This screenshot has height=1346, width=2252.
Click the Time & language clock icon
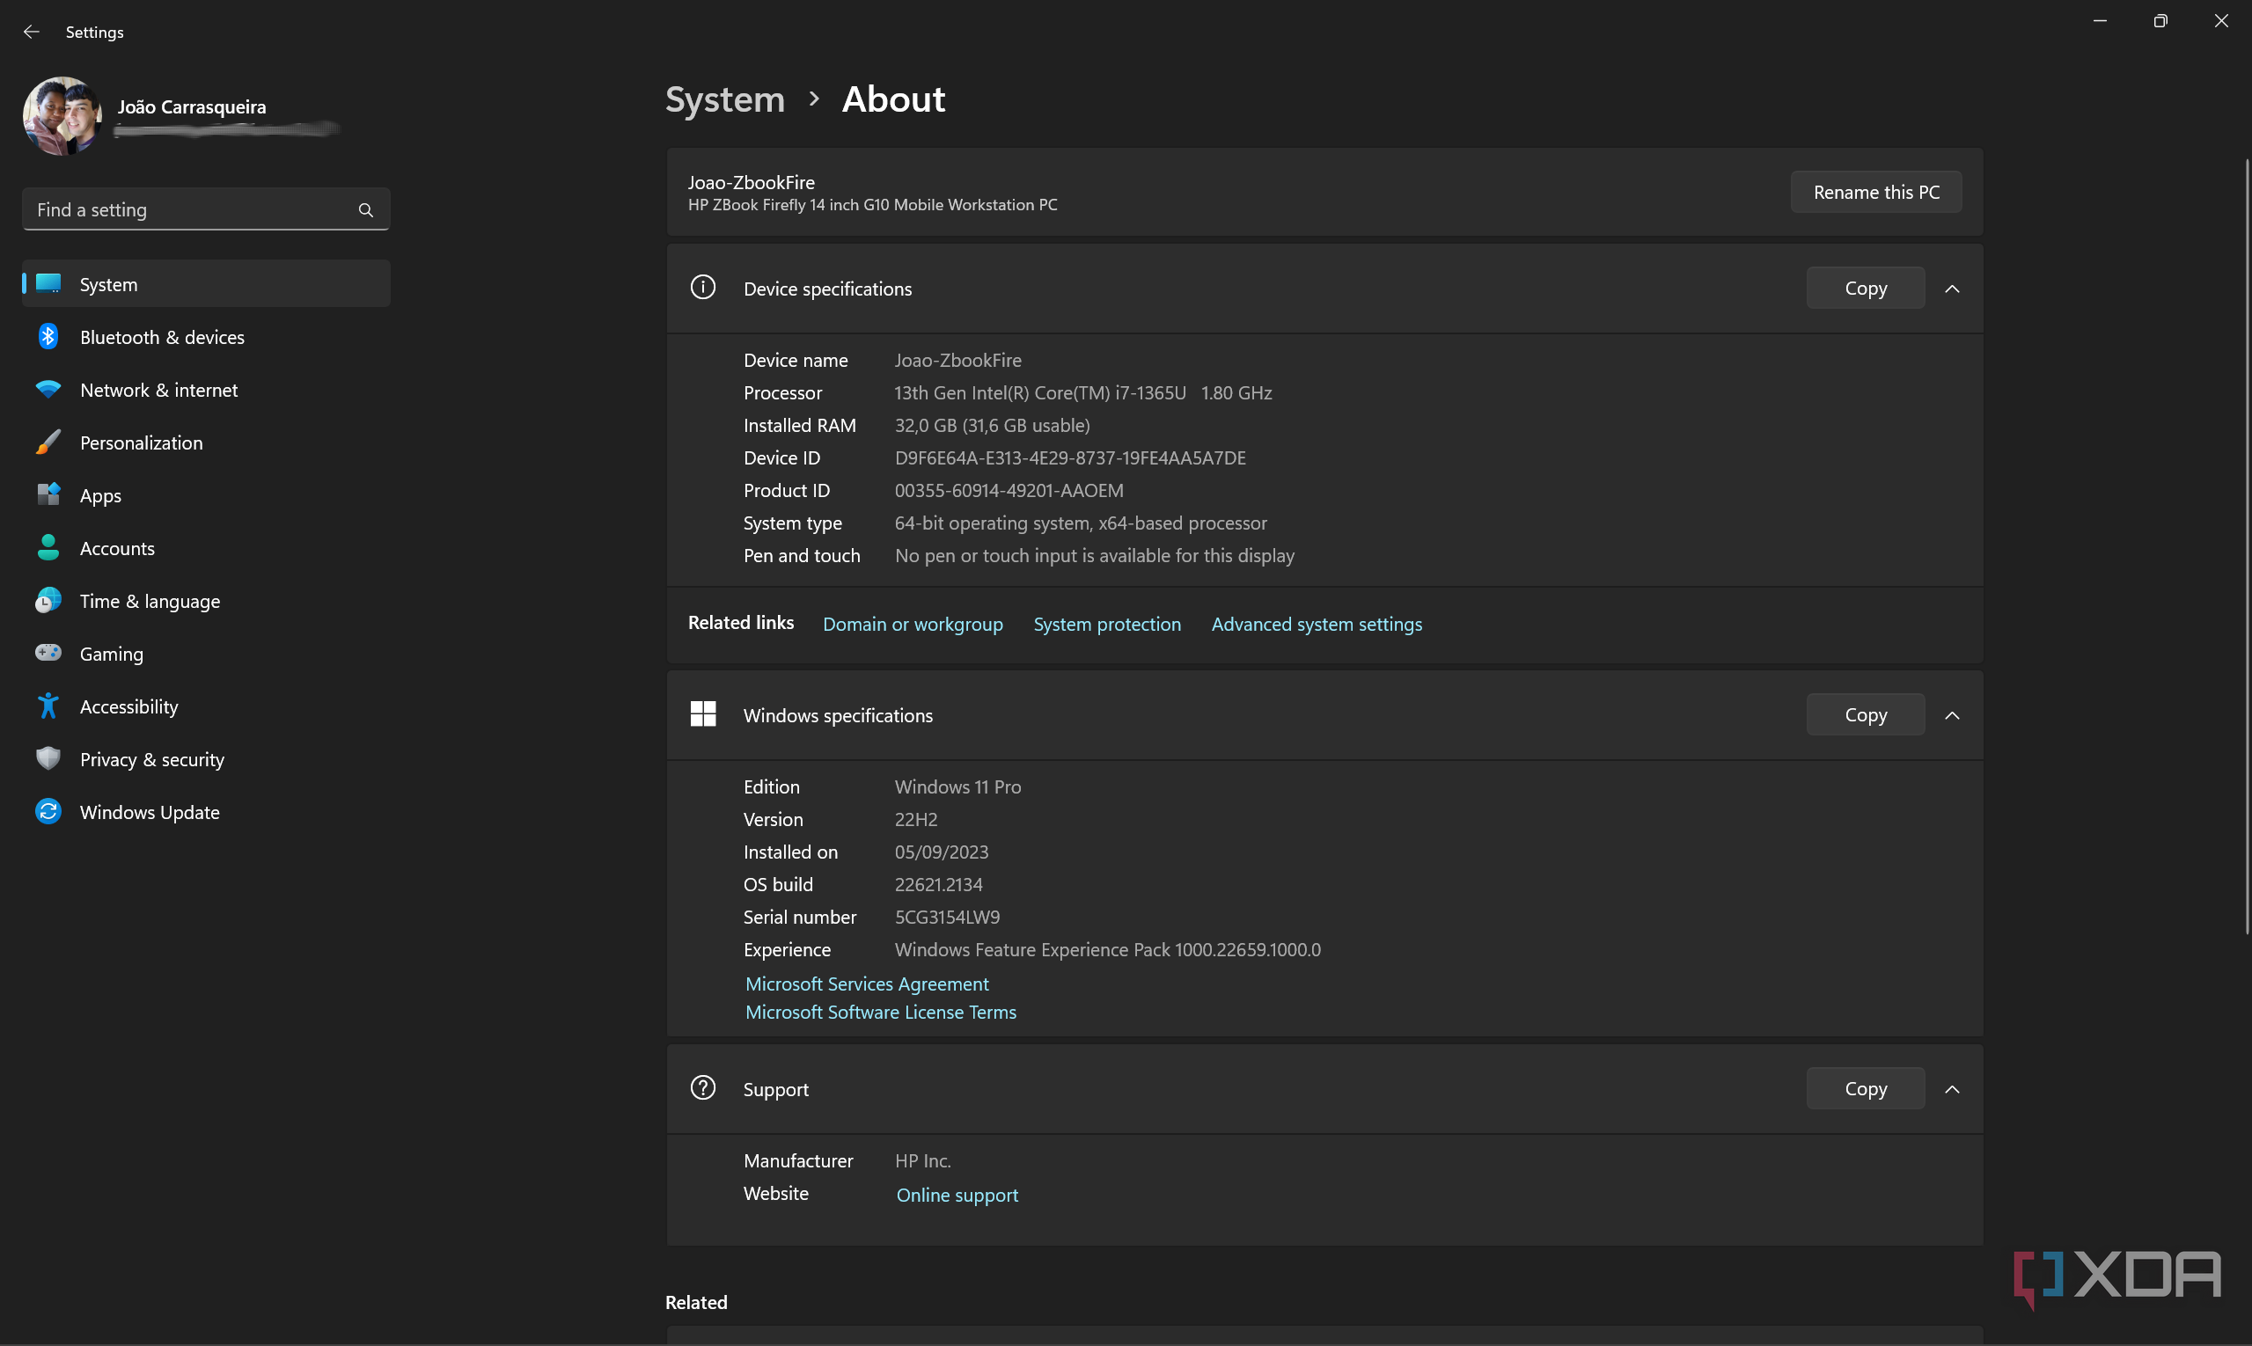pos(48,601)
